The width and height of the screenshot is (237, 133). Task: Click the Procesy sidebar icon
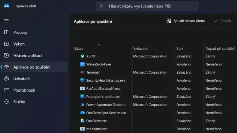[6, 32]
